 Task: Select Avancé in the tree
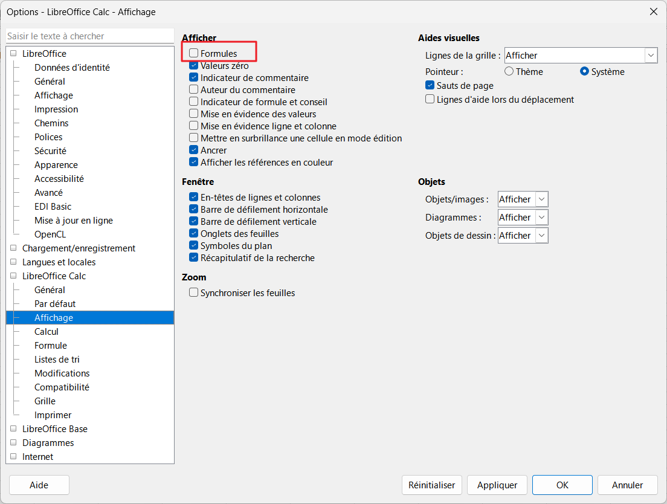coord(48,193)
